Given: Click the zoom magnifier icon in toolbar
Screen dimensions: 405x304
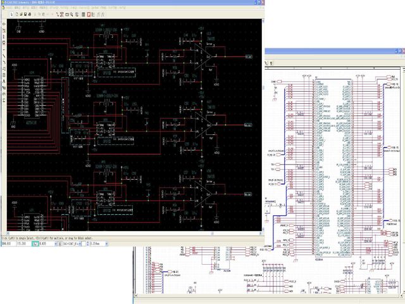Looking at the screenshot, I should click(72, 15).
